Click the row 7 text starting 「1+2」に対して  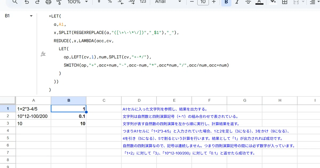pos(189,153)
